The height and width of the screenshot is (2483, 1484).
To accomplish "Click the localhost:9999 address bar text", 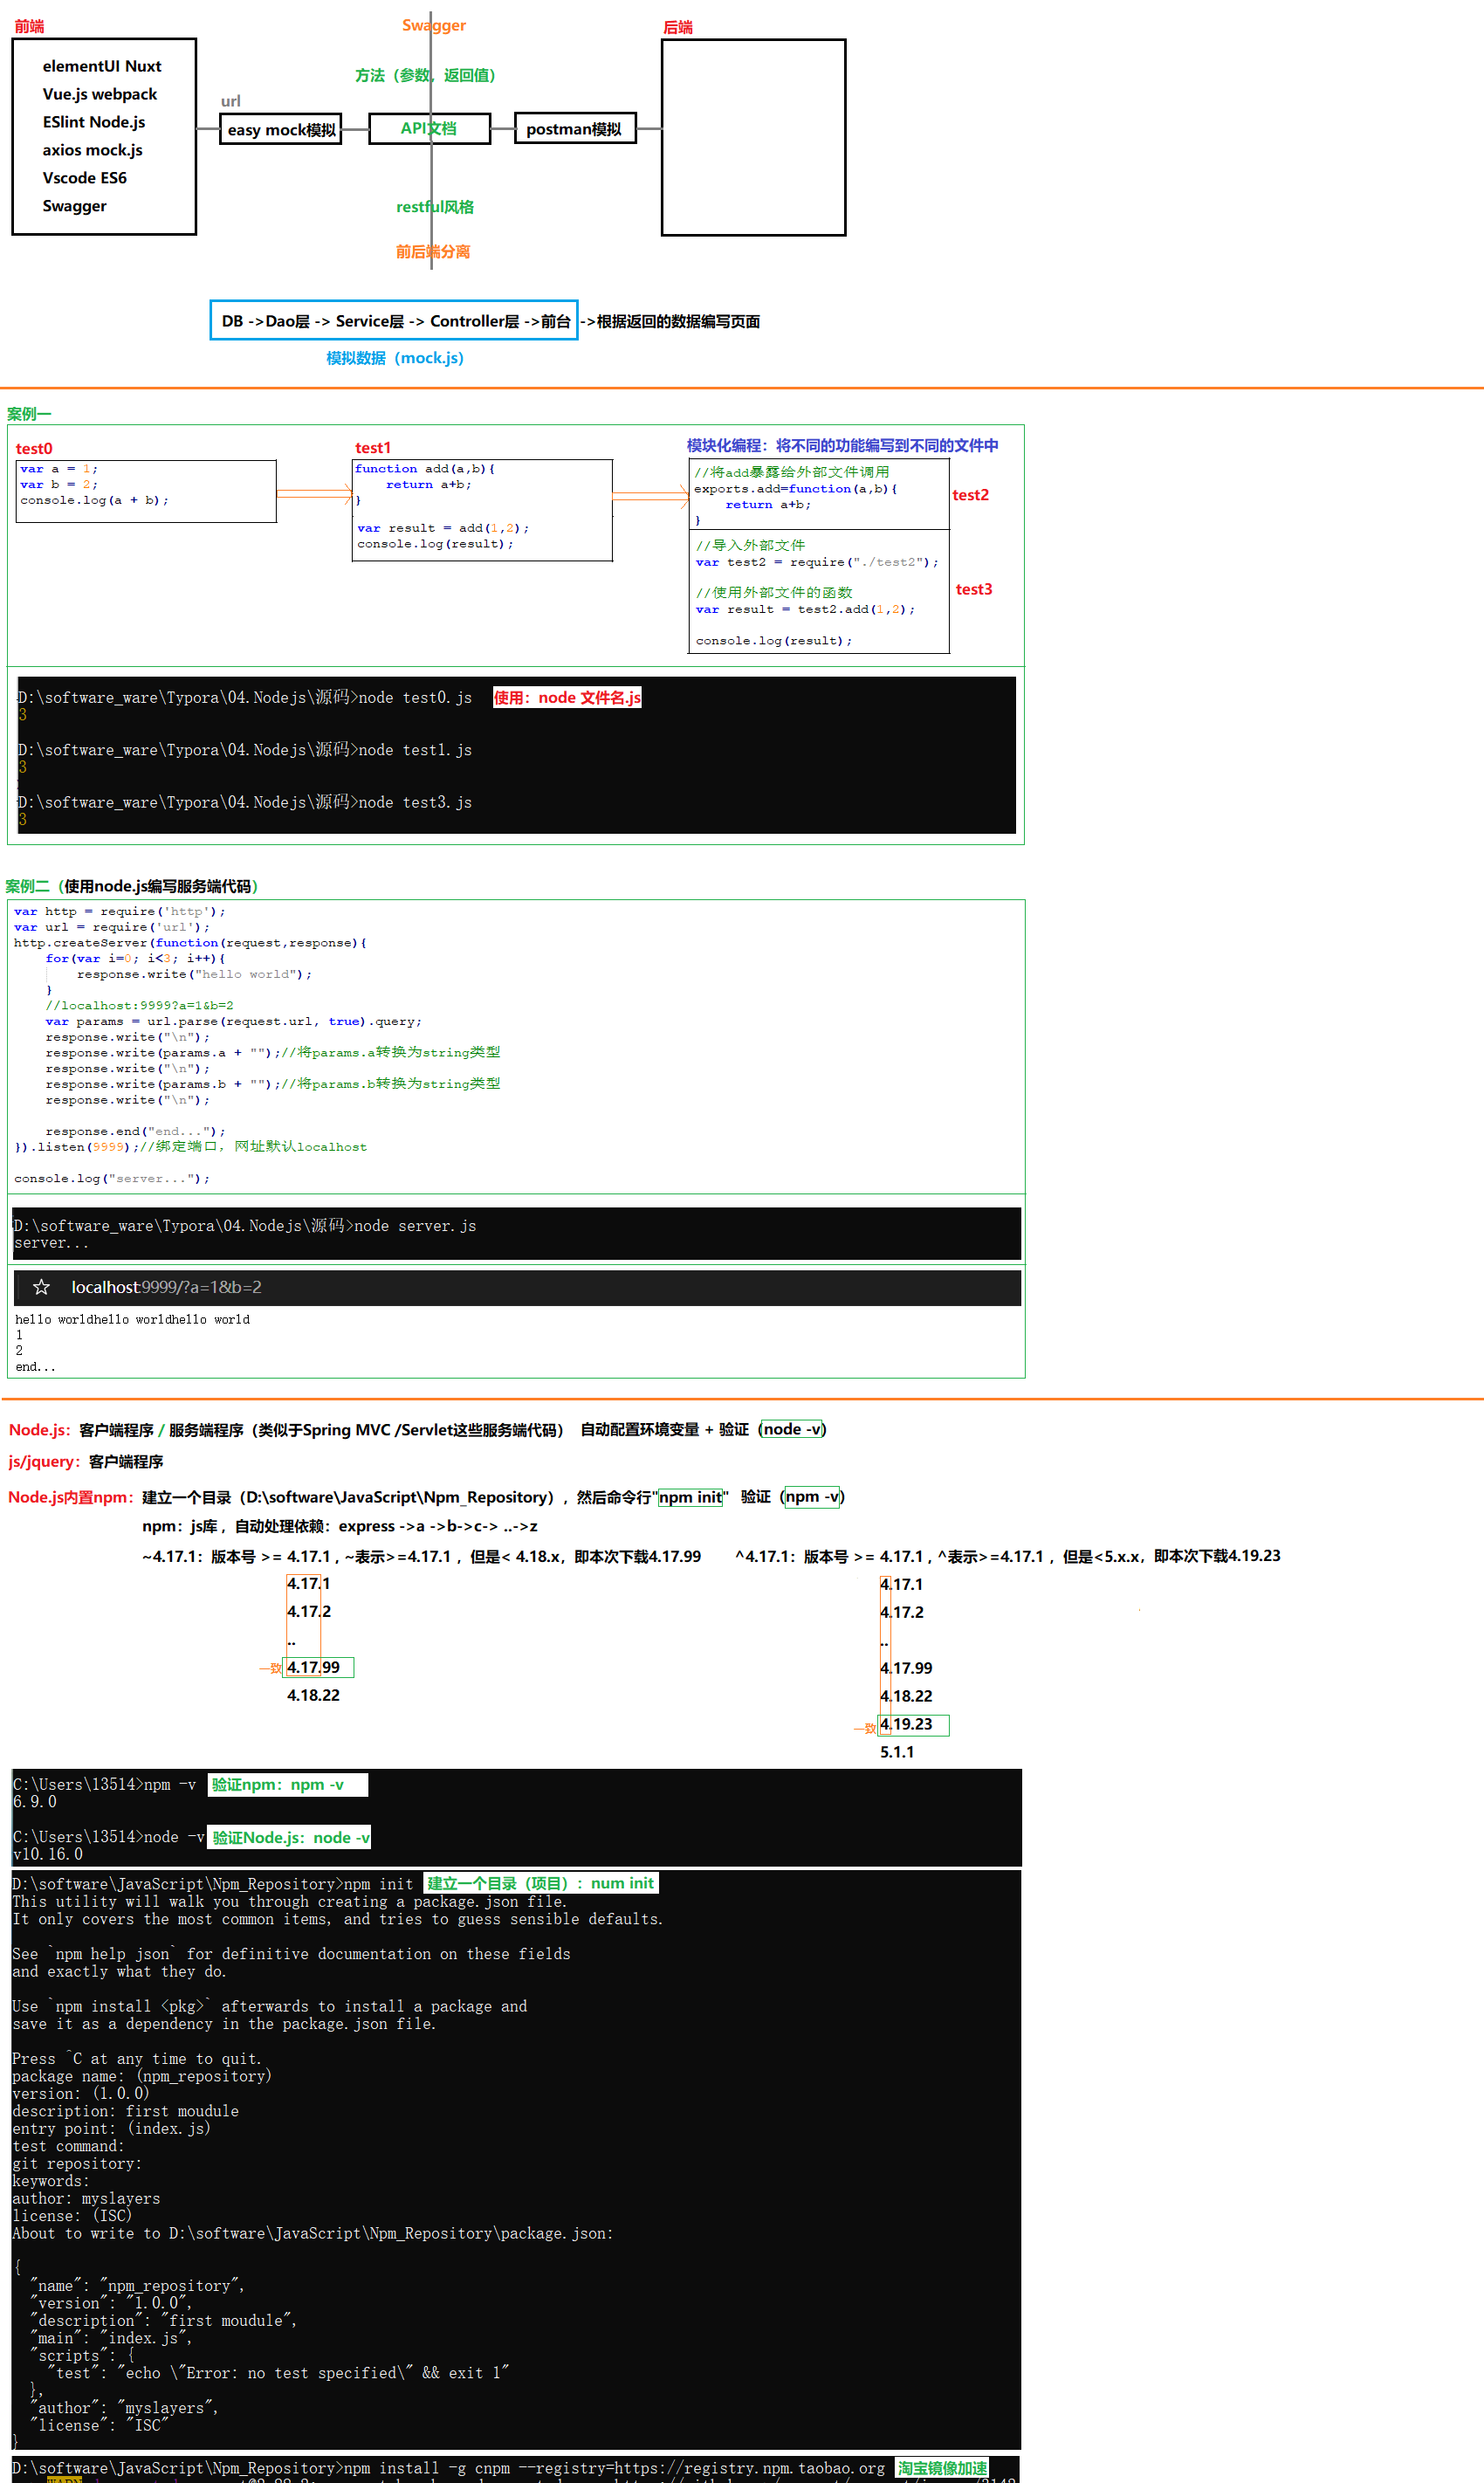I will (166, 1287).
